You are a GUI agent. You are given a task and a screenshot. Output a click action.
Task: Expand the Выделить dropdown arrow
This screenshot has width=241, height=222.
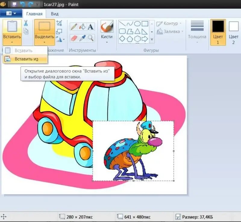coord(44,42)
